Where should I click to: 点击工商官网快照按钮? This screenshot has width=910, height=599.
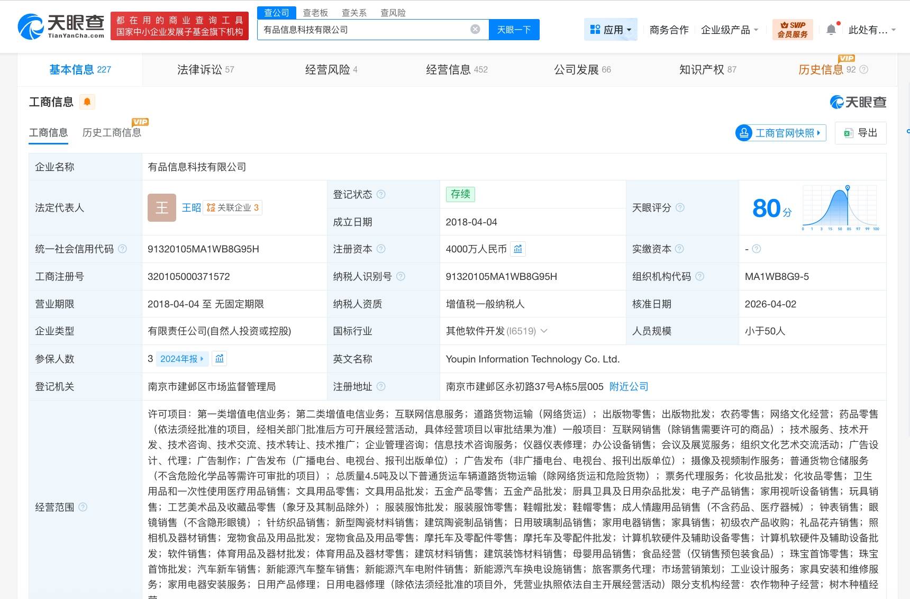point(780,133)
